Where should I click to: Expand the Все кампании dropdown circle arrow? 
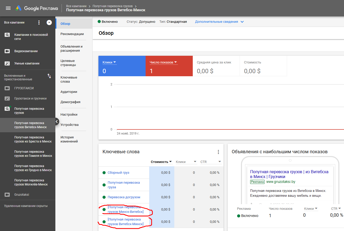pos(49,23)
